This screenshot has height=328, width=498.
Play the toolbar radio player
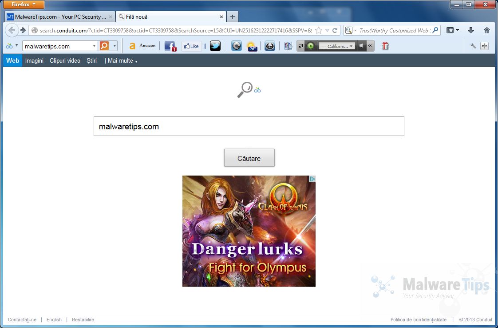click(x=311, y=46)
